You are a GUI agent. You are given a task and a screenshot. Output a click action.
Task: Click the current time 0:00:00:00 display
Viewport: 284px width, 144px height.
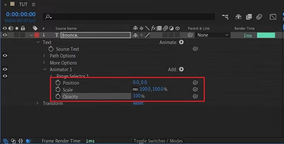click(x=21, y=14)
